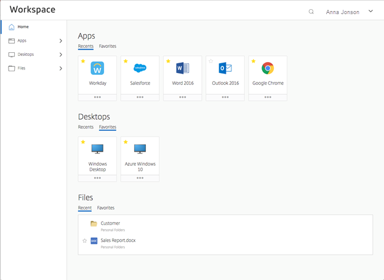This screenshot has height=280, width=384.
Task: Launch the Salesforce app icon
Action: [140, 68]
